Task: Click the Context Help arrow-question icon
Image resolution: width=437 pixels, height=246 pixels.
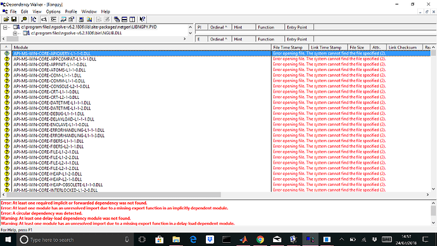Action: (x=142, y=19)
